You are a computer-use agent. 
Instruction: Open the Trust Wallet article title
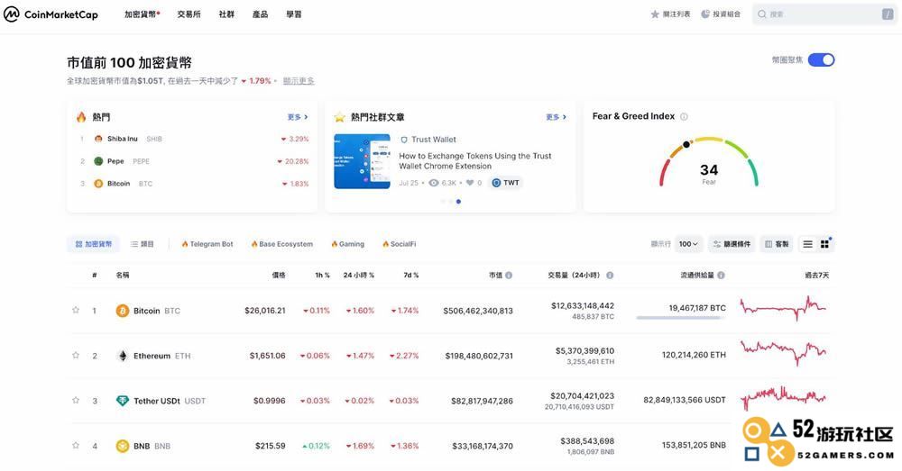475,161
